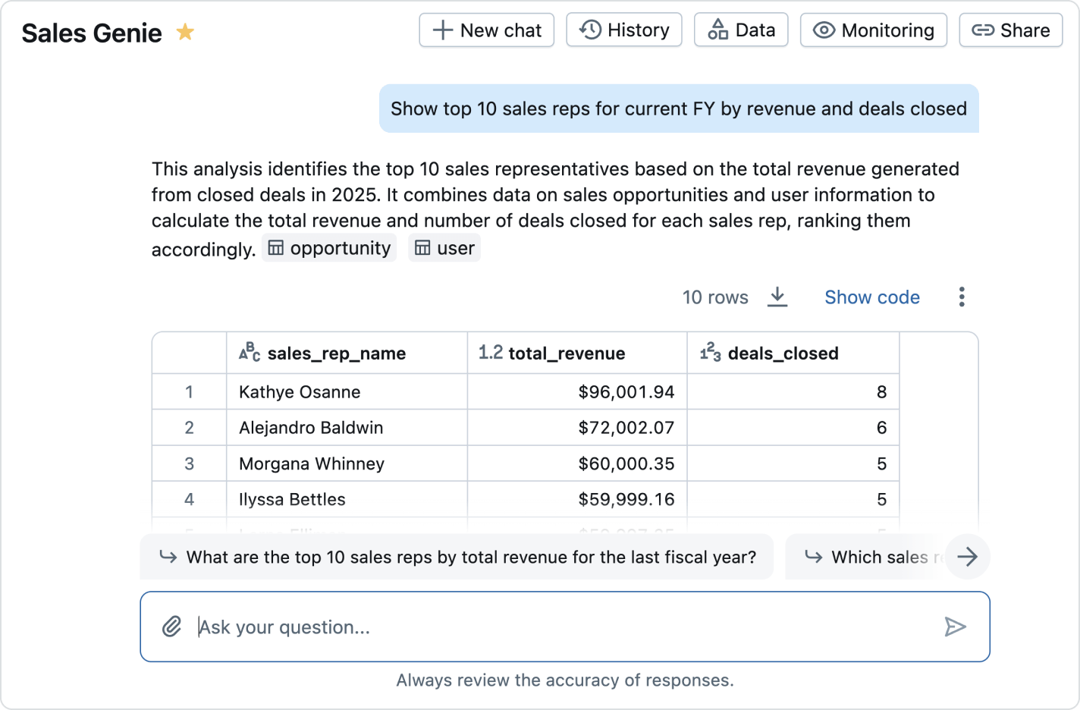Image resolution: width=1080 pixels, height=710 pixels.
Task: Start a New chat
Action: pyautogui.click(x=486, y=30)
